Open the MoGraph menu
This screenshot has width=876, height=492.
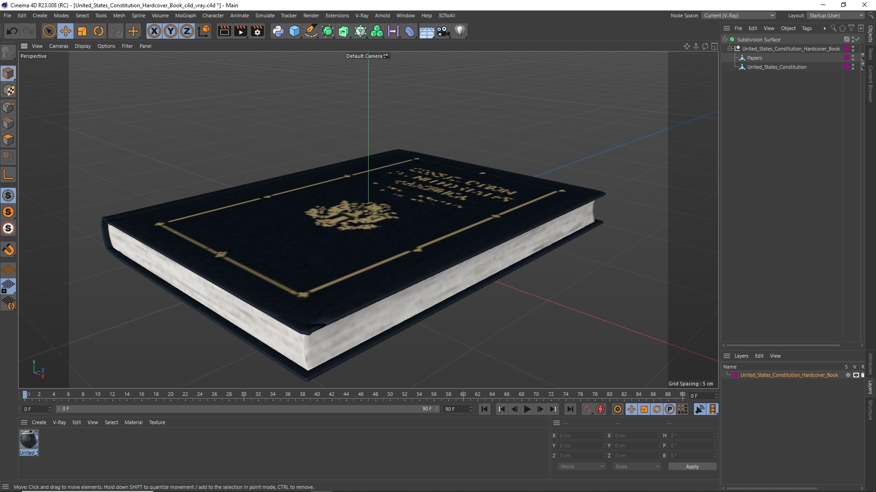tap(185, 15)
